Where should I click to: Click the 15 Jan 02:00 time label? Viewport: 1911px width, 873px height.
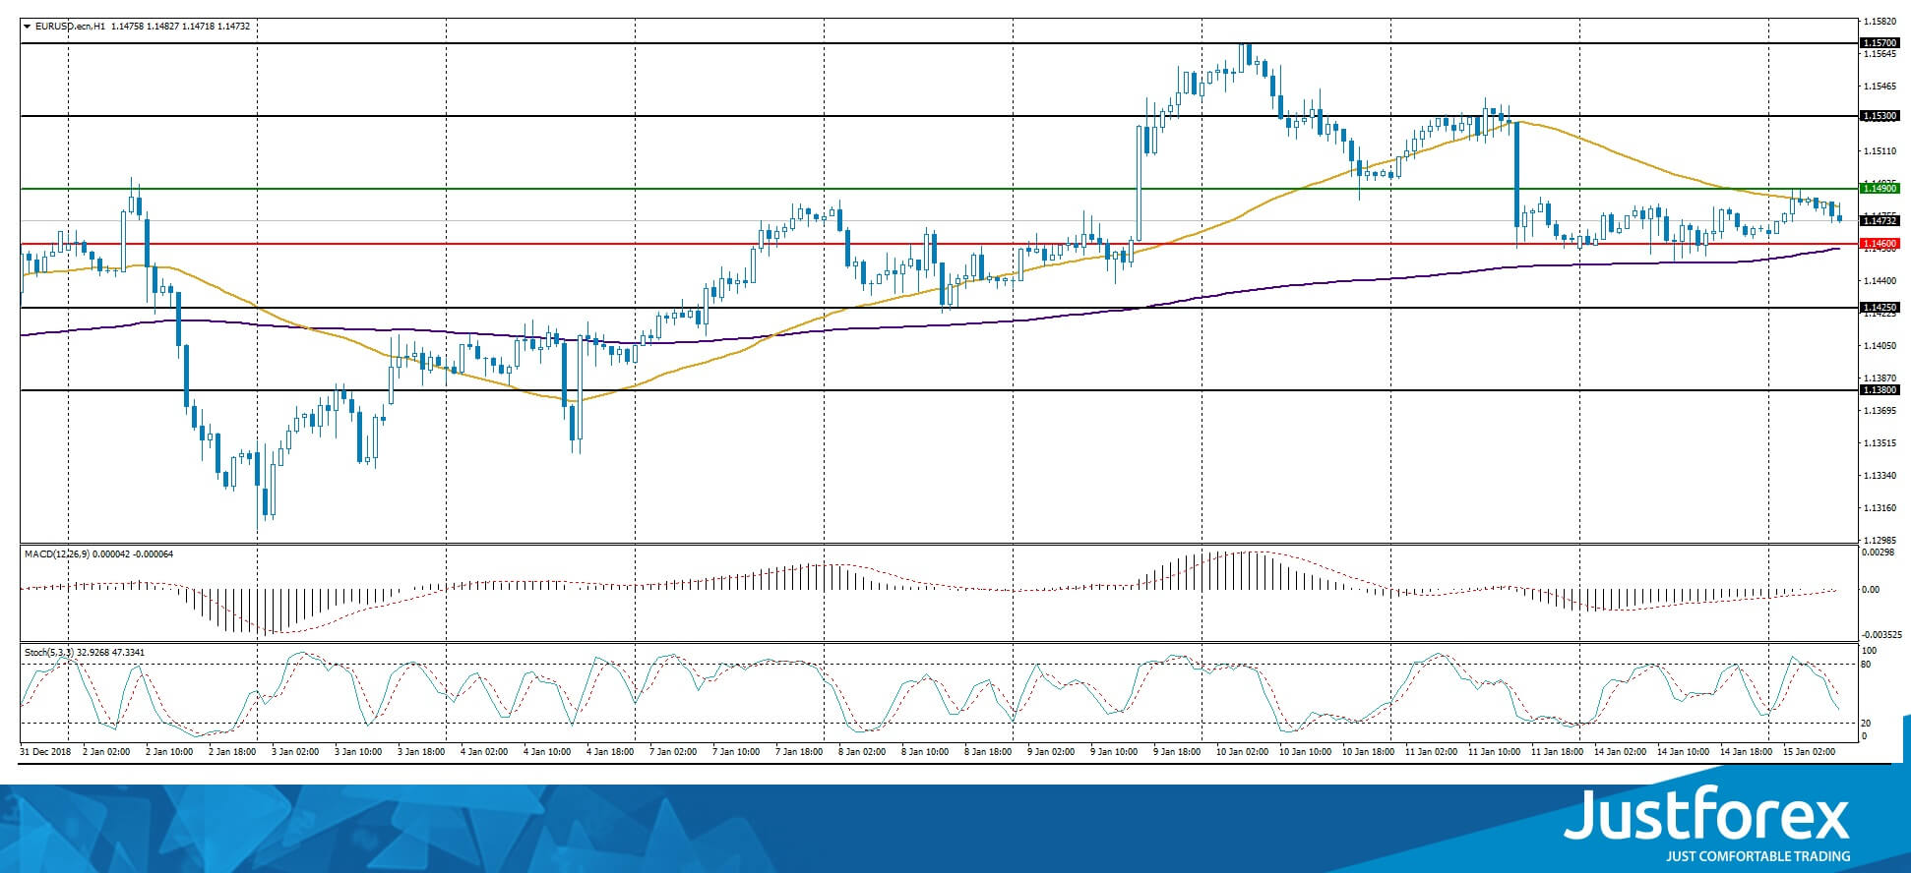click(1809, 752)
